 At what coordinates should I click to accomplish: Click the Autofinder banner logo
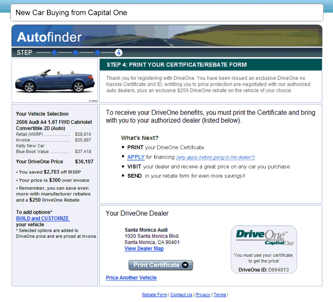click(x=49, y=37)
